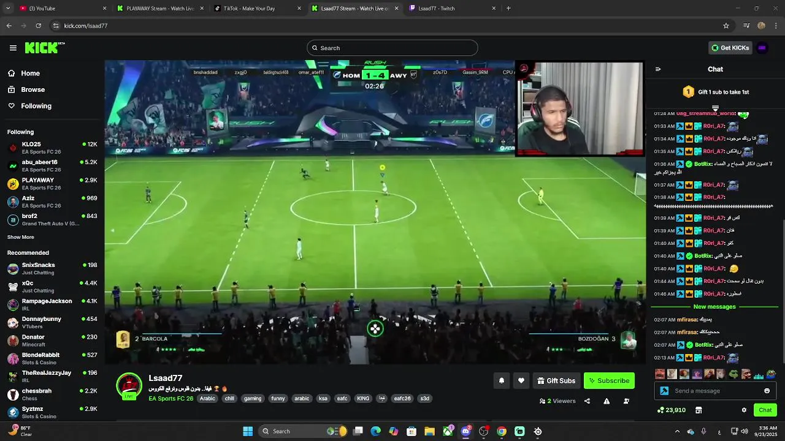Click the report warning icon
This screenshot has height=441, width=785.
[x=607, y=401]
